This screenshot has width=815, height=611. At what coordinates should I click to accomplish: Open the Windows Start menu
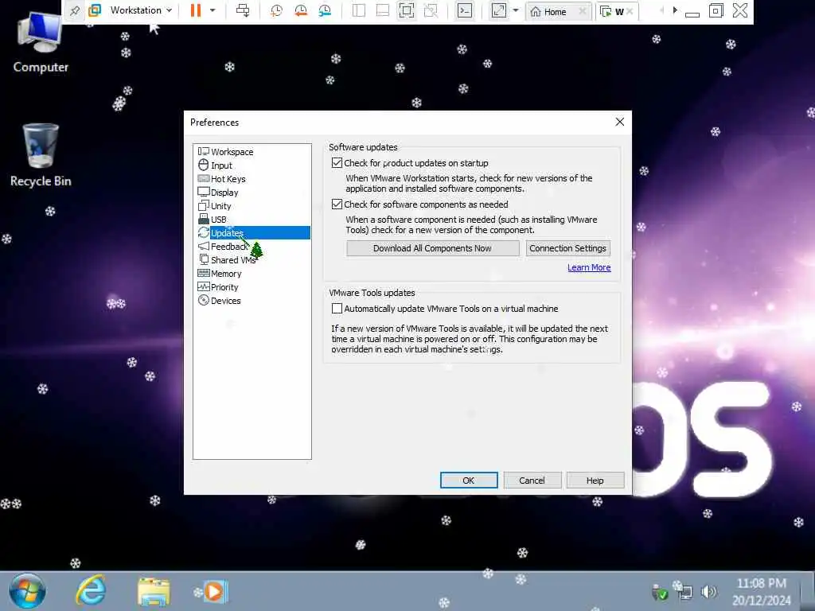(27, 591)
